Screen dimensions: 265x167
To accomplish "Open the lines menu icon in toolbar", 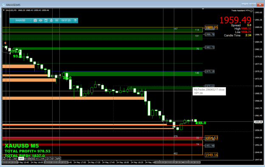I will (57, 20).
